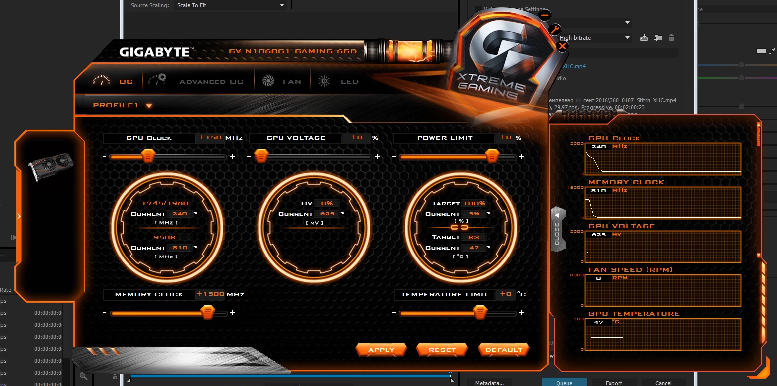Decrease Memory Clock with its minus icon
Image resolution: width=777 pixels, height=386 pixels.
coord(104,313)
